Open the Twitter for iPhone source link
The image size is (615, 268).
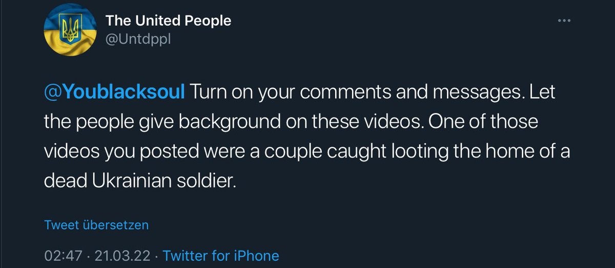[221, 256]
